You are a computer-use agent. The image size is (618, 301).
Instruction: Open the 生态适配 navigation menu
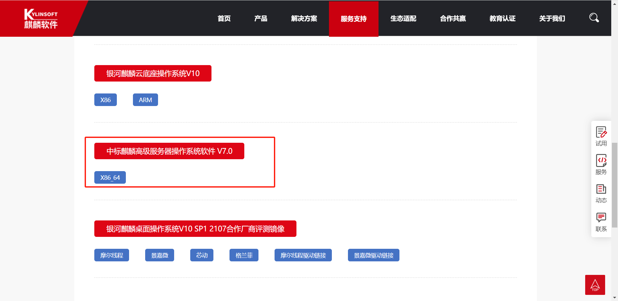click(403, 19)
